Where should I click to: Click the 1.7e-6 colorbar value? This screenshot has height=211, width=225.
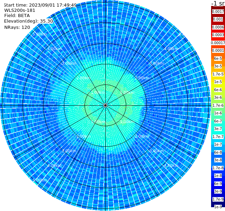coord(218,105)
